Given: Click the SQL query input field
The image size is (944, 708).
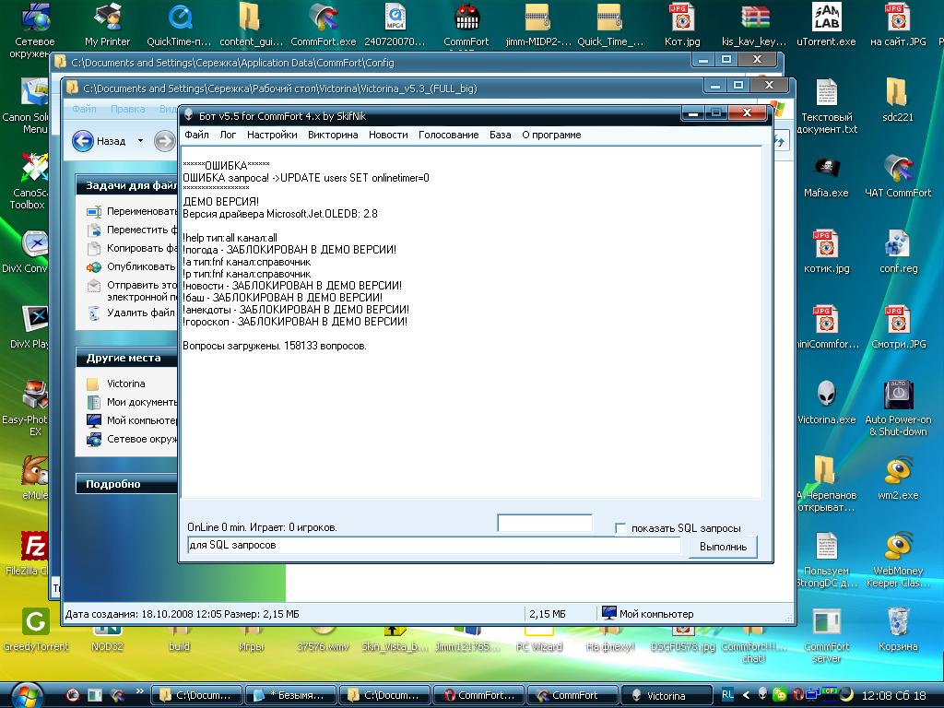Looking at the screenshot, I should [433, 546].
